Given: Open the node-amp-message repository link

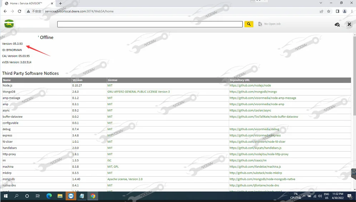Looking at the screenshot, I should point(263,98).
